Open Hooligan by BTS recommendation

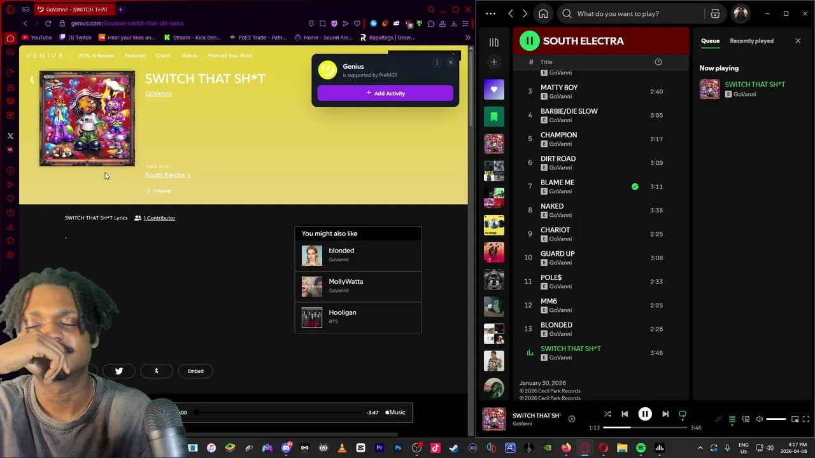(x=358, y=317)
